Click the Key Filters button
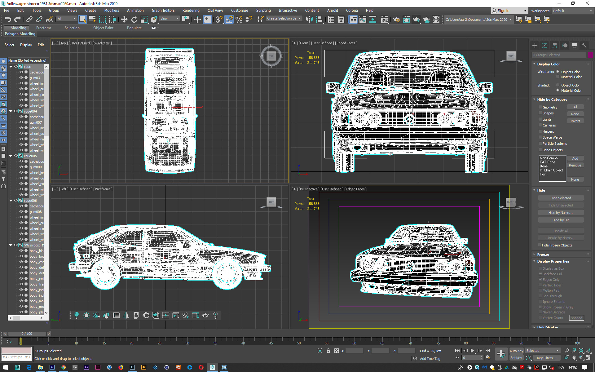The width and height of the screenshot is (595, 372). [x=547, y=358]
